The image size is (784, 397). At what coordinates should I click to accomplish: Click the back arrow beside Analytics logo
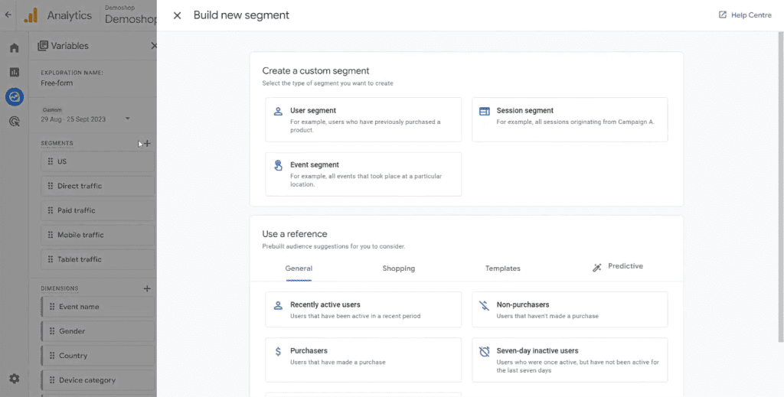(8, 15)
